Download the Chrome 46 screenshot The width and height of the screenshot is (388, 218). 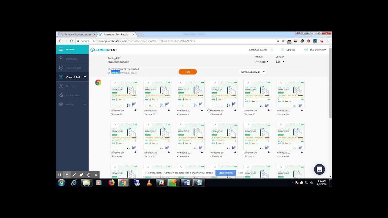135,152
